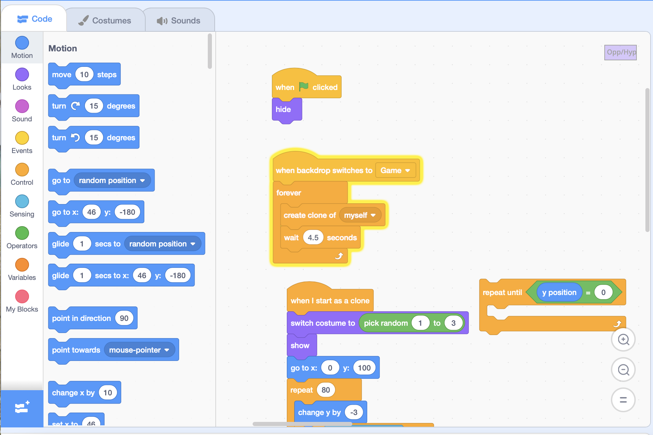Click the 'pick random' upper bound 3 field

(454, 323)
